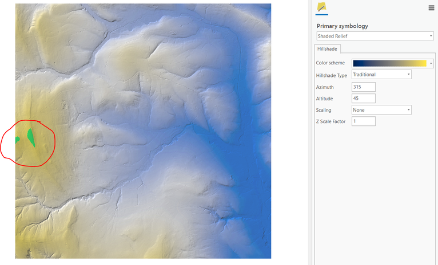Viewport: 438px width, 265px height.
Task: Click the Color scheme label
Action: 330,63
